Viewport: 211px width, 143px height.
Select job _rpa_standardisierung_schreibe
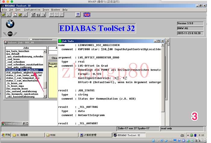coord(25,57)
